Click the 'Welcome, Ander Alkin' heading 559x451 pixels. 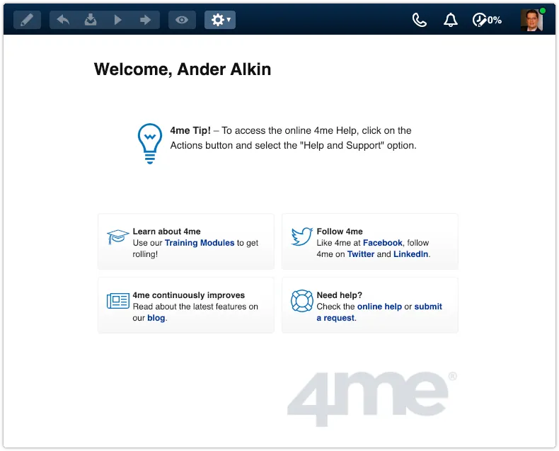coord(183,69)
